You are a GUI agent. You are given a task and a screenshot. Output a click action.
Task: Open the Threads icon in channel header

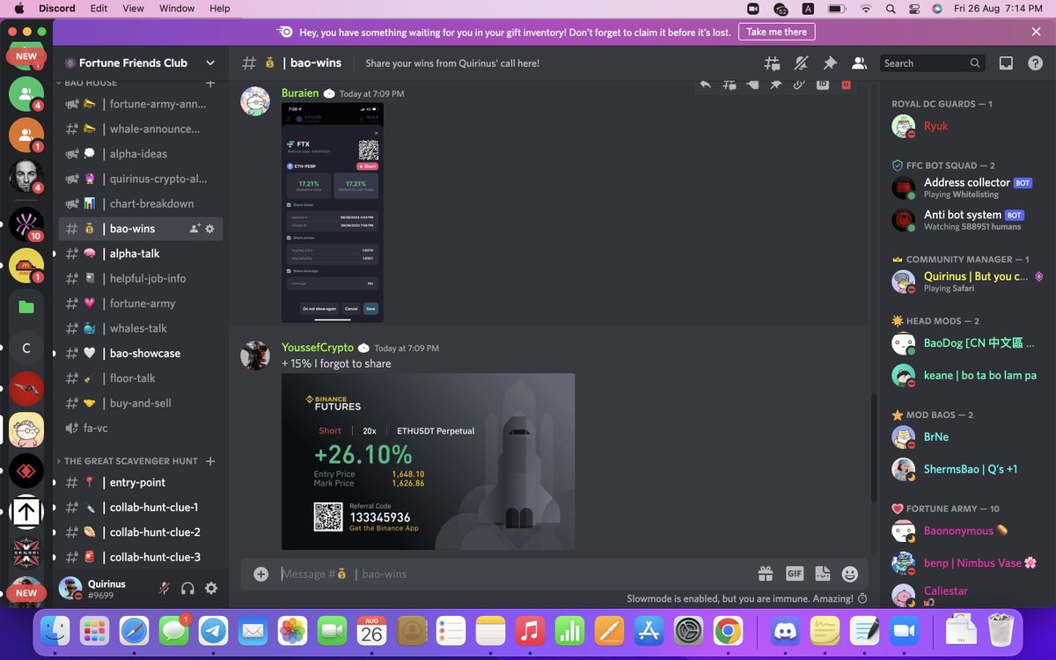pyautogui.click(x=772, y=63)
